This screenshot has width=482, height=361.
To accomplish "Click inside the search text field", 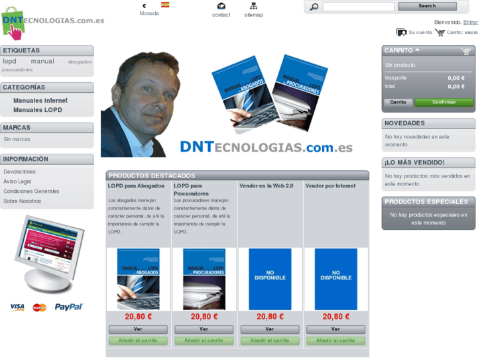I will click(x=358, y=7).
